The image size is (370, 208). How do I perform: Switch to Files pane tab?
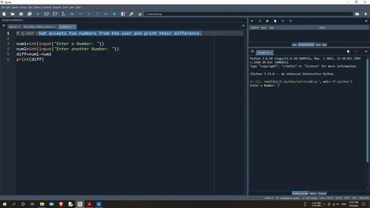coord(324,44)
